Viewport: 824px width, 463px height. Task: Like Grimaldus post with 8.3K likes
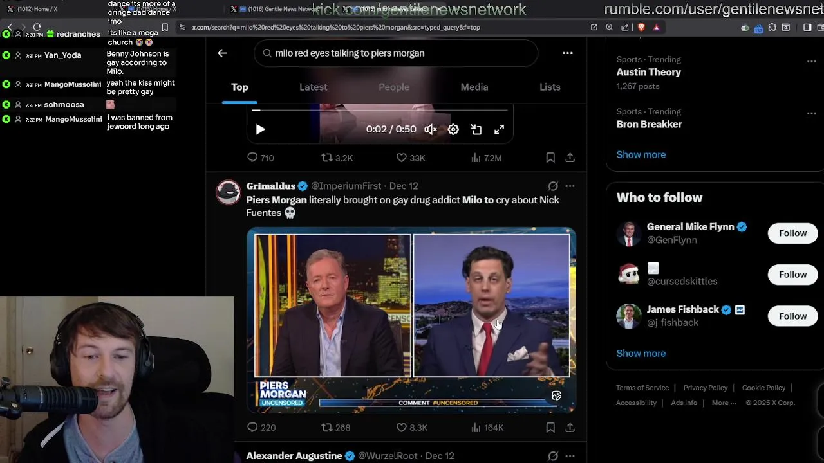pos(411,428)
